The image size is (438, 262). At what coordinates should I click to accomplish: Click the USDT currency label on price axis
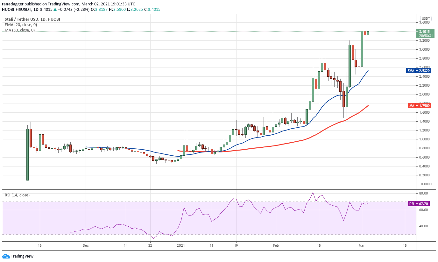[x=426, y=18]
